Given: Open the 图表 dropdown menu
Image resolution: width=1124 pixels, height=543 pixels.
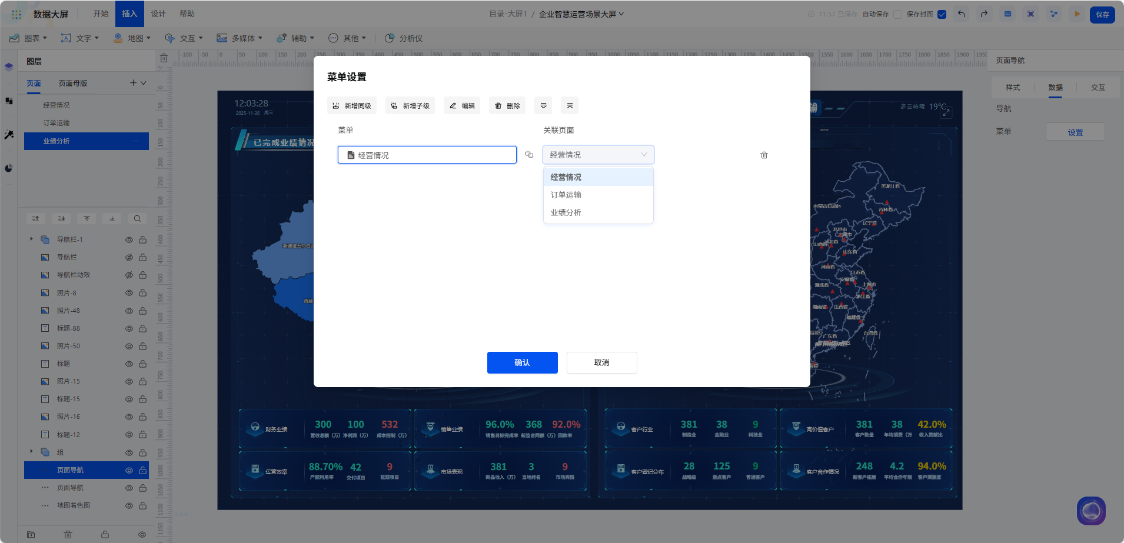Looking at the screenshot, I should pos(28,38).
